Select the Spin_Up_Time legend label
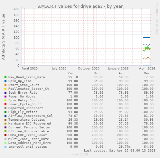 pyautogui.click(x=20, y=81)
